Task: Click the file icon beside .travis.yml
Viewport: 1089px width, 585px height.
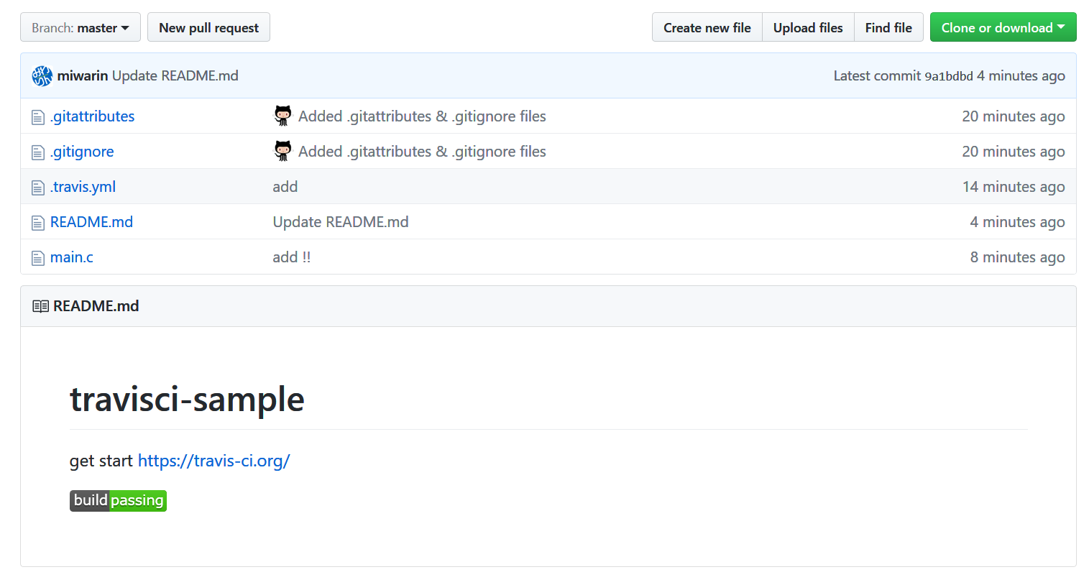Action: click(38, 188)
